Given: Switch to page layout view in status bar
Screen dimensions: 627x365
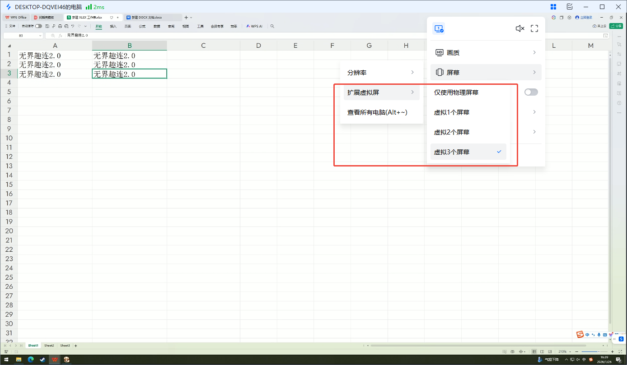Looking at the screenshot, I should [x=542, y=351].
